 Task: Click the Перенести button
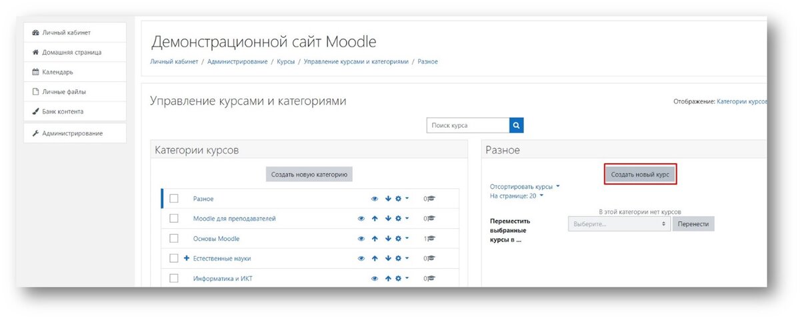pyautogui.click(x=693, y=224)
